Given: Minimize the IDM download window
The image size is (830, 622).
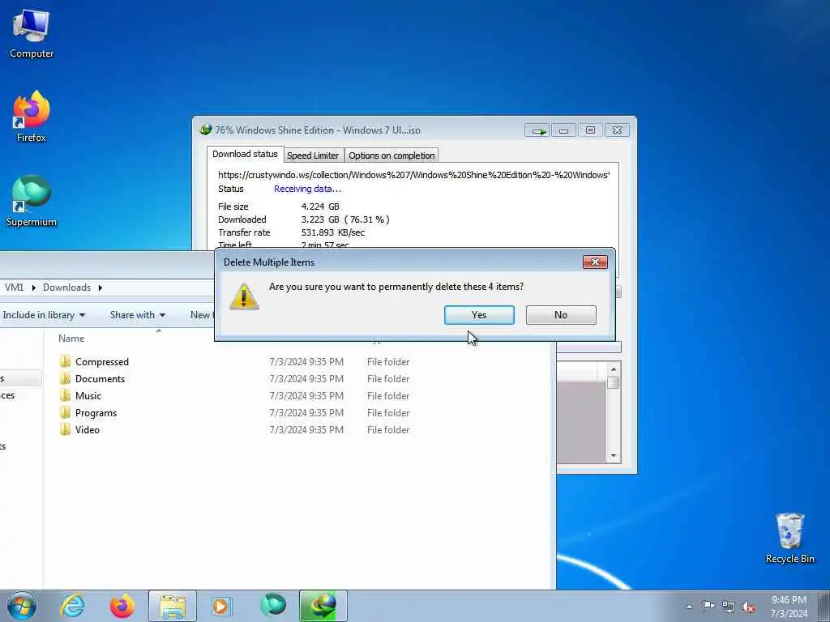Looking at the screenshot, I should click(564, 130).
